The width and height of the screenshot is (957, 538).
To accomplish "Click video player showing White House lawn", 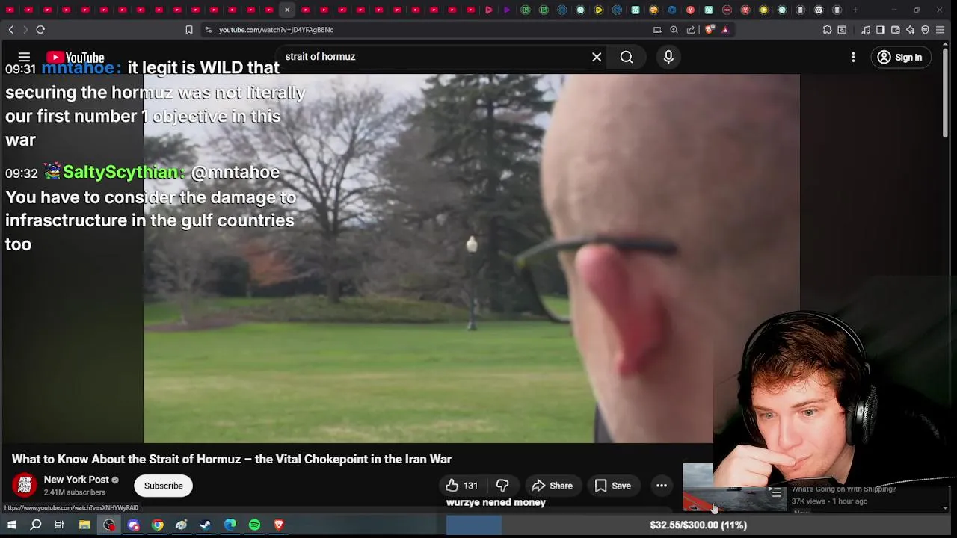I will pos(472,258).
